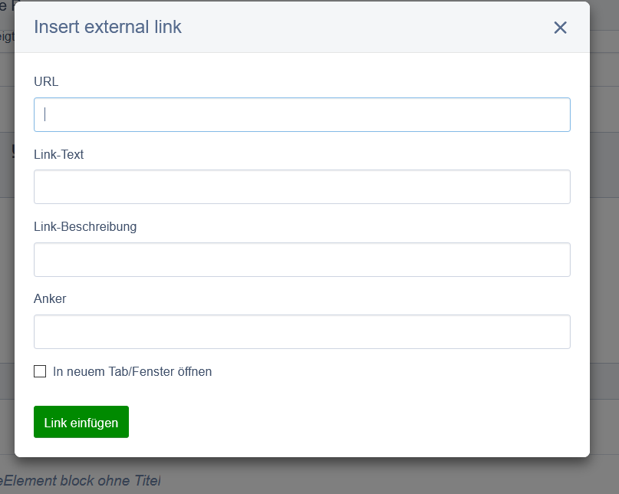Viewport: 619px width, 494px height.
Task: Click the Link-Text field label
Action: [59, 155]
